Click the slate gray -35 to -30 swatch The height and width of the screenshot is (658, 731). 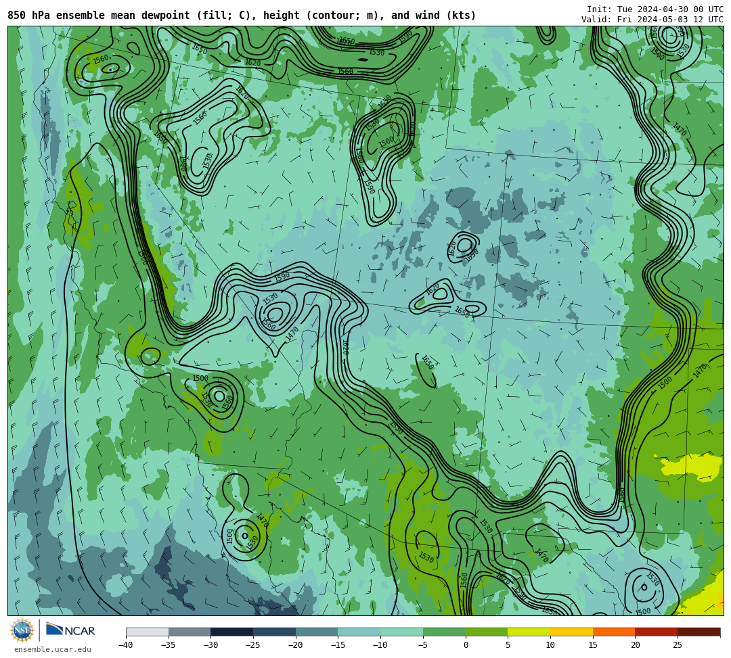(x=190, y=632)
